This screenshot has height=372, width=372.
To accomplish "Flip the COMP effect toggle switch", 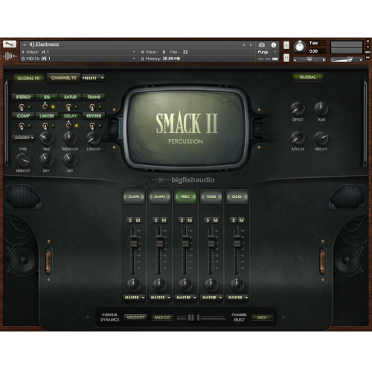I will (22, 126).
